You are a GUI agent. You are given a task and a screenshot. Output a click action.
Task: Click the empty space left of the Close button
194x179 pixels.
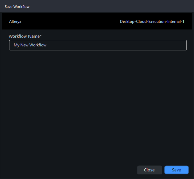coord(80,170)
